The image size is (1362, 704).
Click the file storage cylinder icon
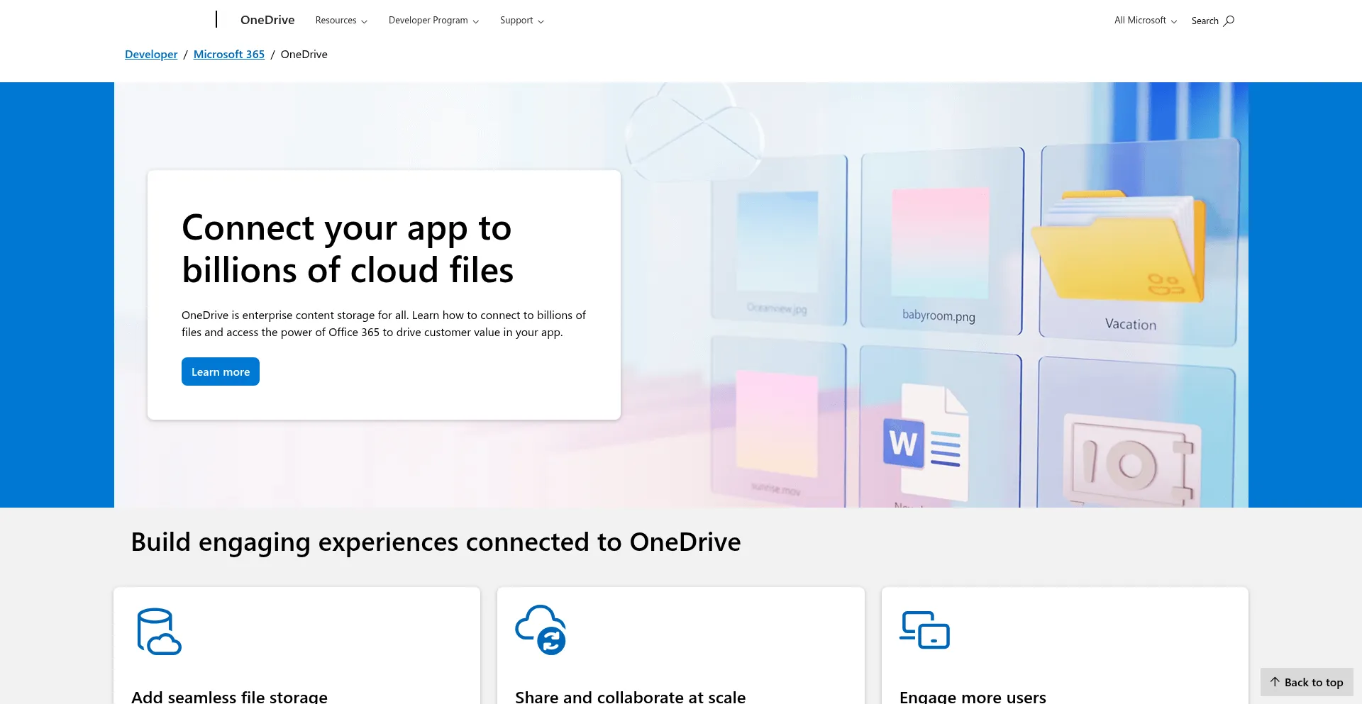tap(158, 630)
